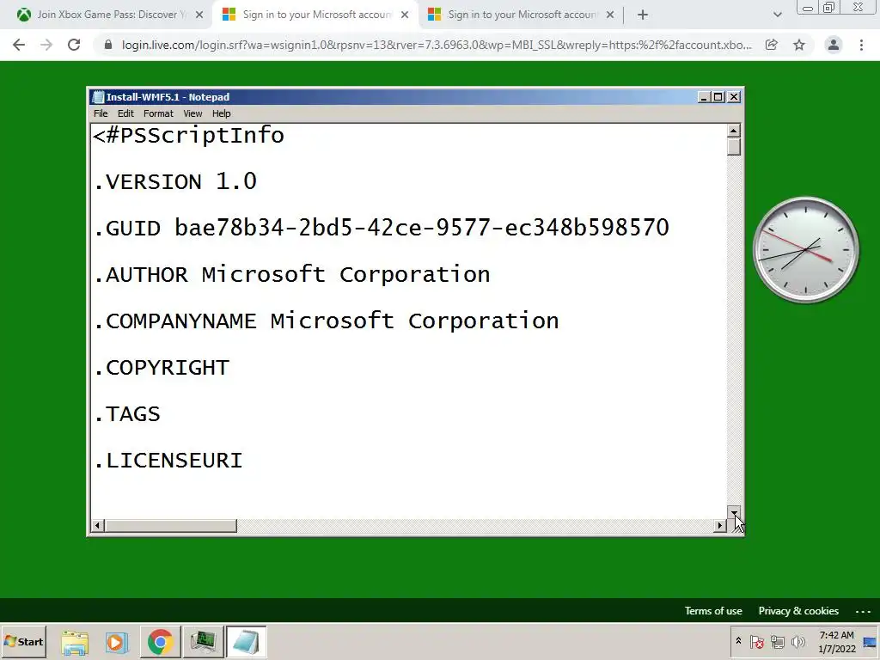Viewport: 880px width, 660px height.
Task: Click the .COPYRIGHT line
Action: pyautogui.click(x=162, y=368)
